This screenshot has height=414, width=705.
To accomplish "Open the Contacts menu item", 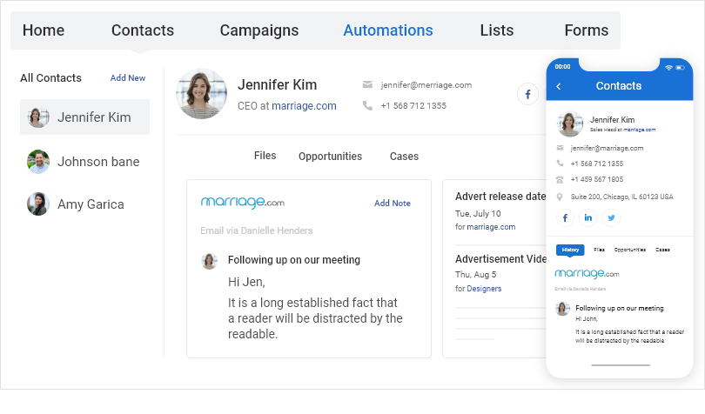I will point(143,30).
